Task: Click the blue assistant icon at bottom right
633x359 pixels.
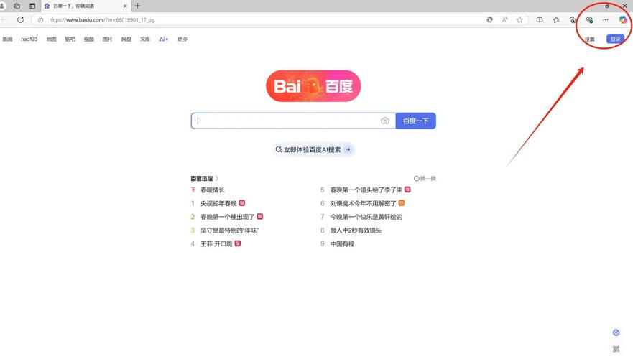Action: click(616, 332)
